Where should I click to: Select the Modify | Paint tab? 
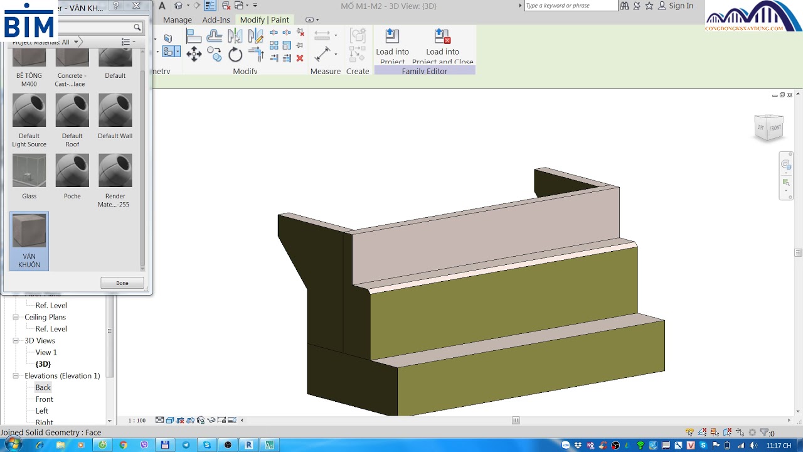click(265, 20)
